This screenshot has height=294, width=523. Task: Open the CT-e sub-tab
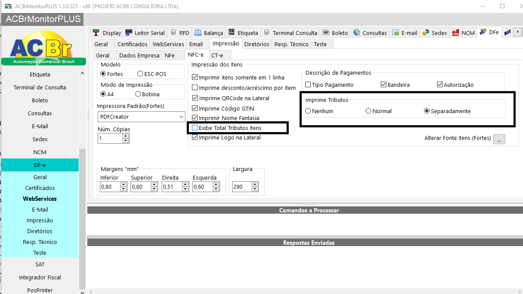[220, 55]
